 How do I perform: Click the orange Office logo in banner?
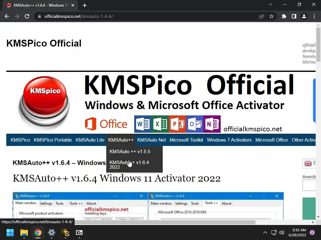(106, 124)
